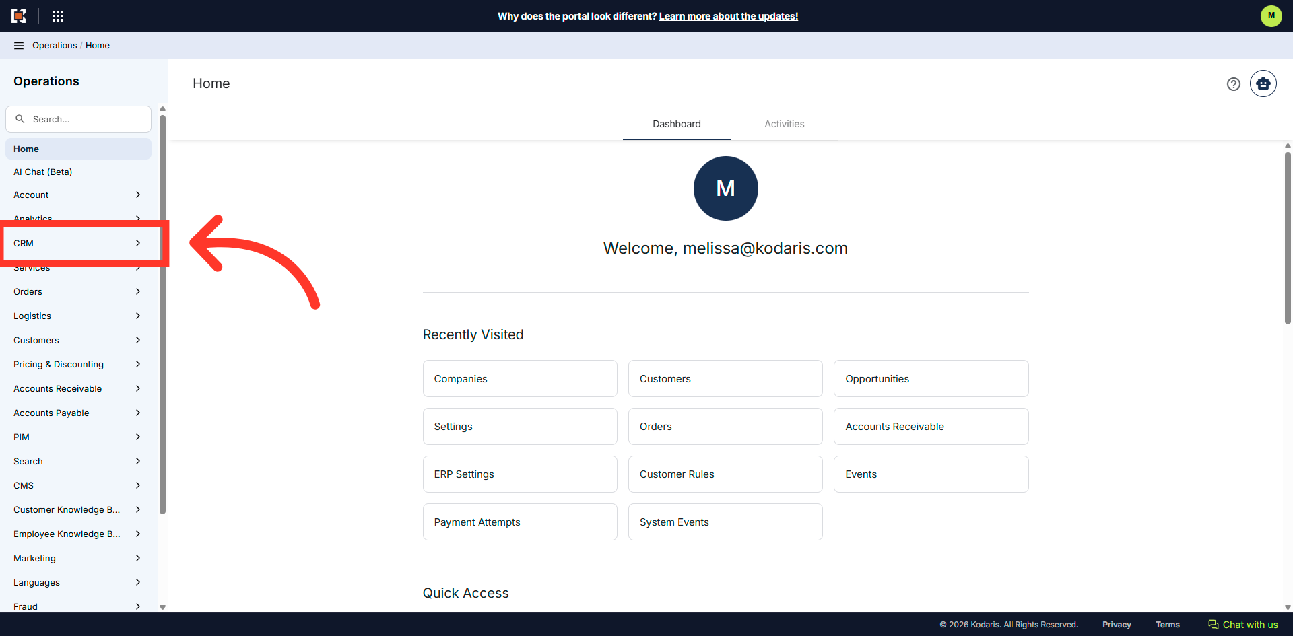Click the Operations breadcrumb

point(55,46)
